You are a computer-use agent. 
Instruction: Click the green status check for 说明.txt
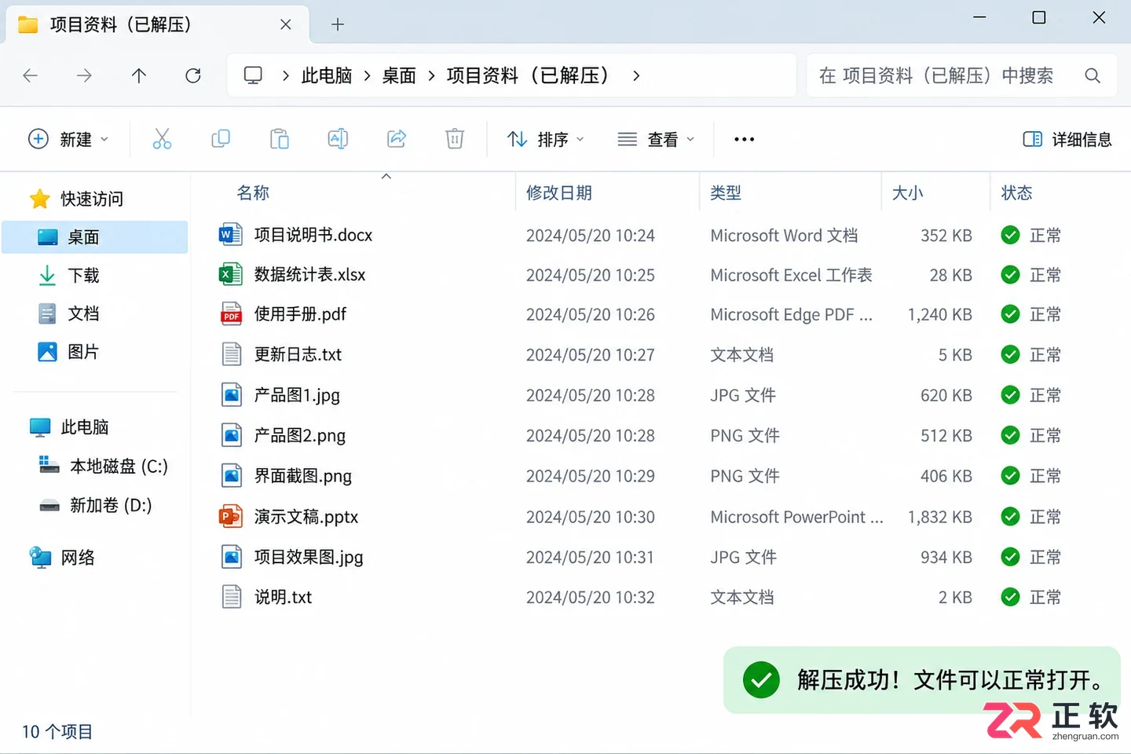tap(1011, 597)
